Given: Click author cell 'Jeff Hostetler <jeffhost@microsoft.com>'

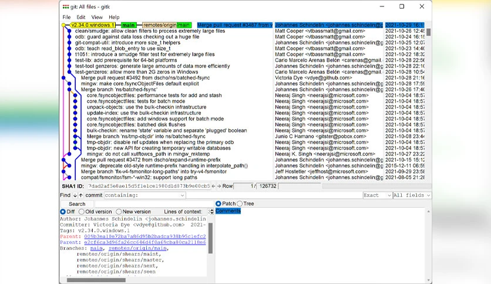Looking at the screenshot, I should (x=322, y=172).
